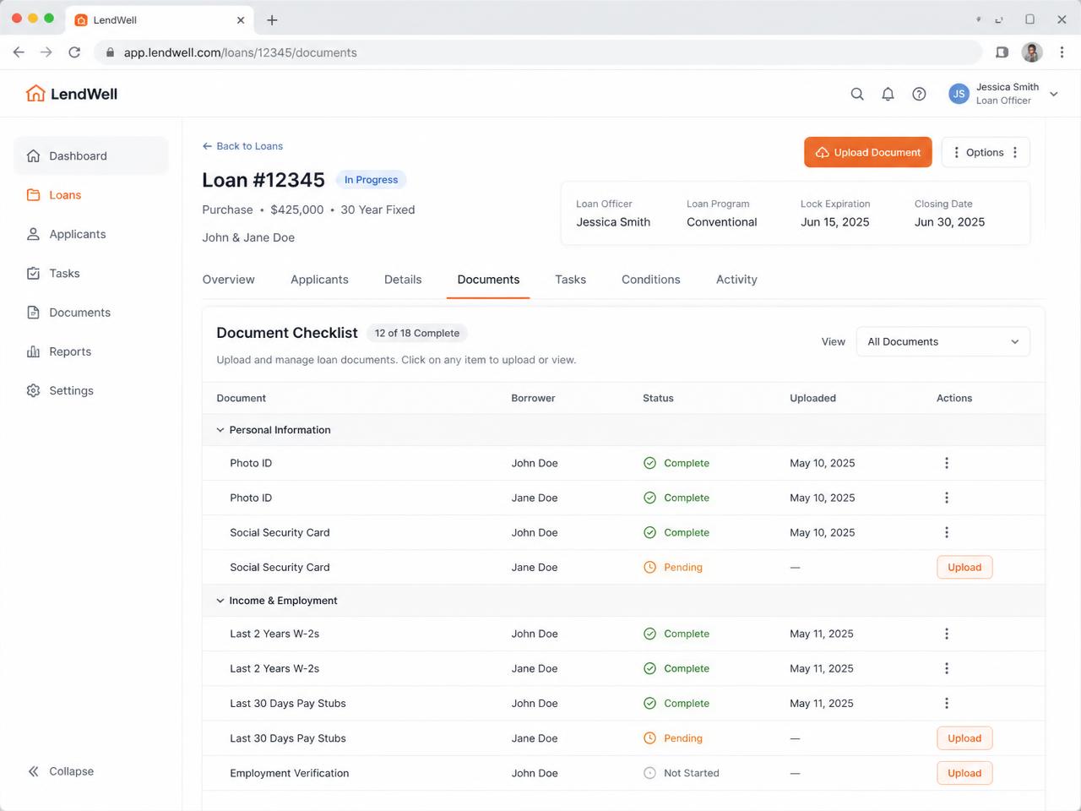This screenshot has width=1081, height=811.
Task: Close the LendWell browser tab
Action: [241, 19]
